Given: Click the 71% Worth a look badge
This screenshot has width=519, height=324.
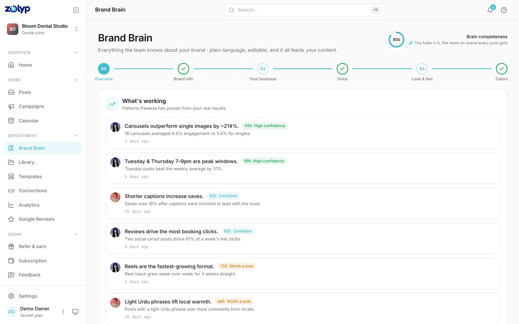Looking at the screenshot, I should tap(236, 266).
